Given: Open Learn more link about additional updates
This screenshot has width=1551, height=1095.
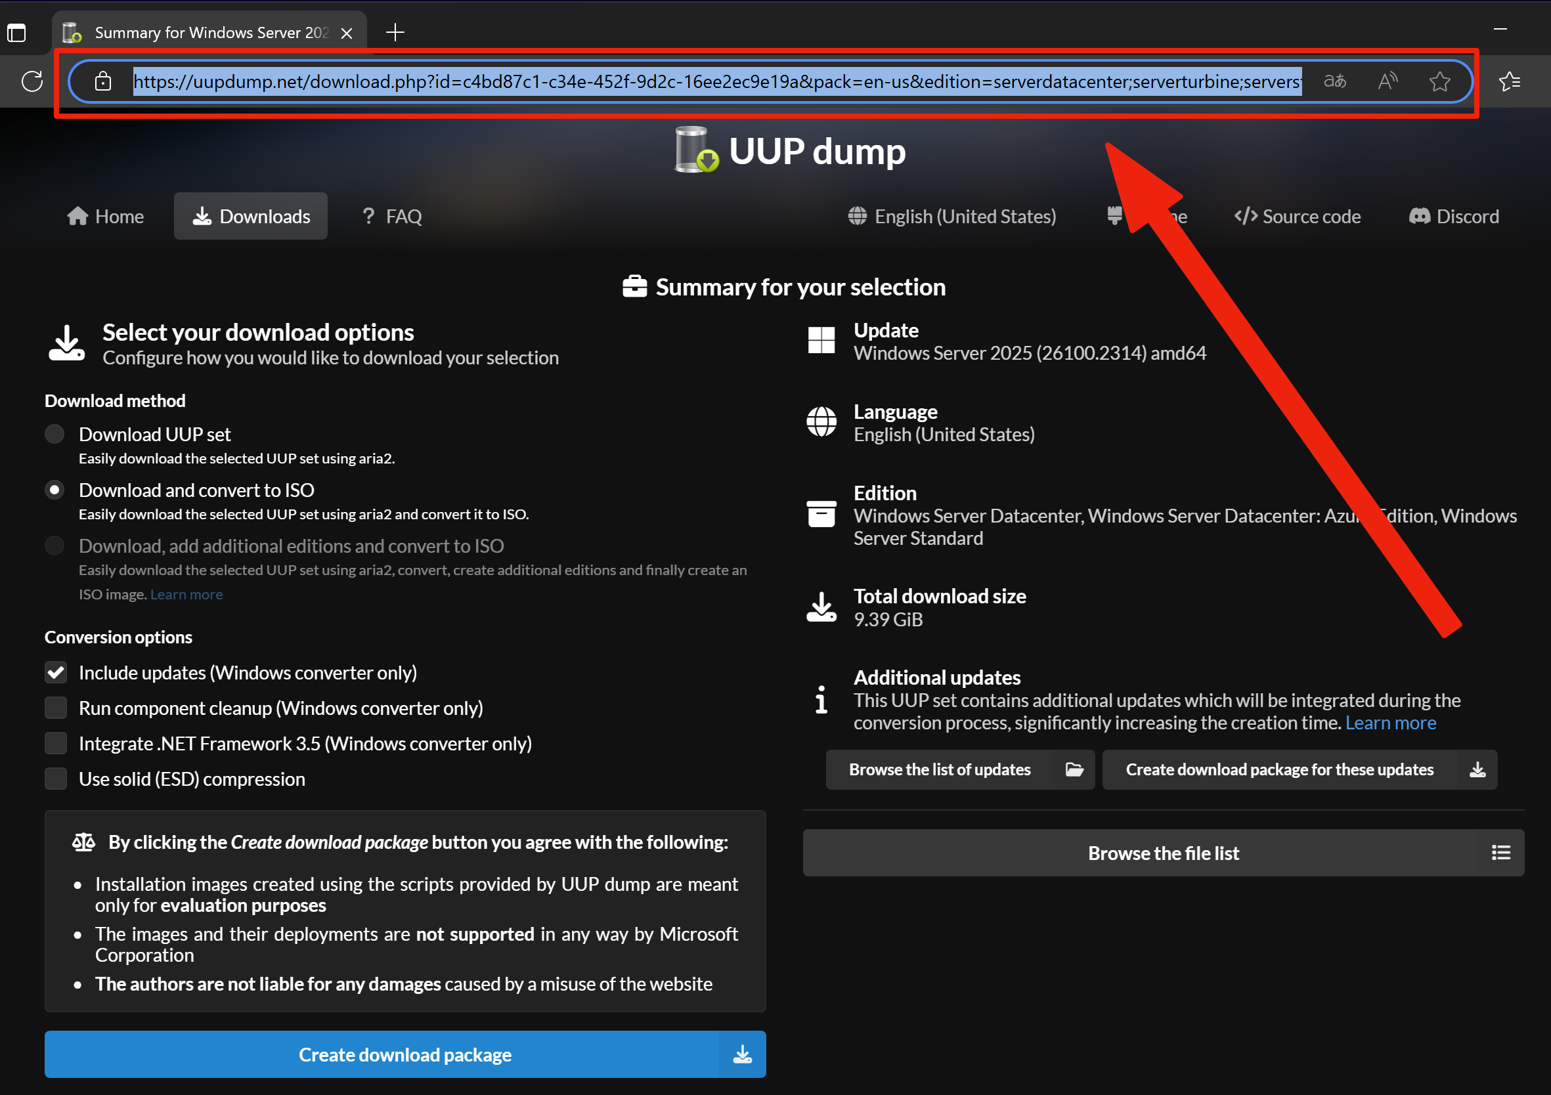Looking at the screenshot, I should pyautogui.click(x=1390, y=723).
